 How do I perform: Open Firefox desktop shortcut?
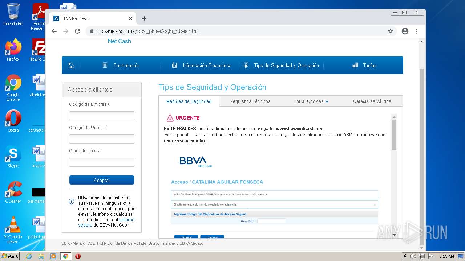point(13,50)
